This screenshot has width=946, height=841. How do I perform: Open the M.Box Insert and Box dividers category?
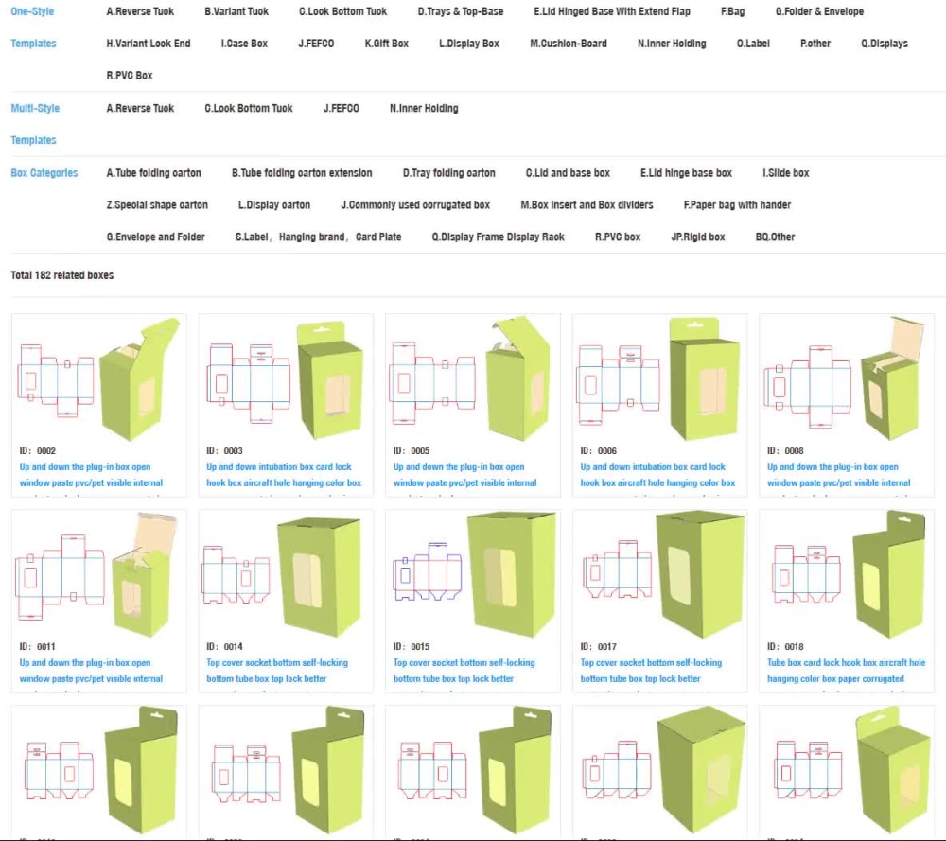[587, 204]
